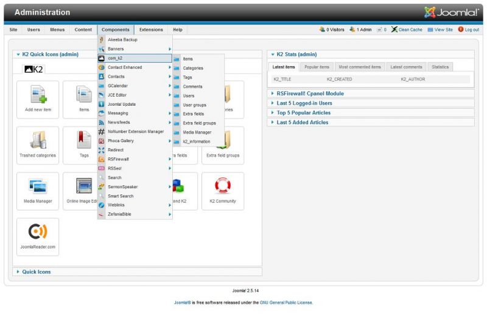Switch to the Latest comments tab
The height and width of the screenshot is (314, 487).
pos(406,67)
